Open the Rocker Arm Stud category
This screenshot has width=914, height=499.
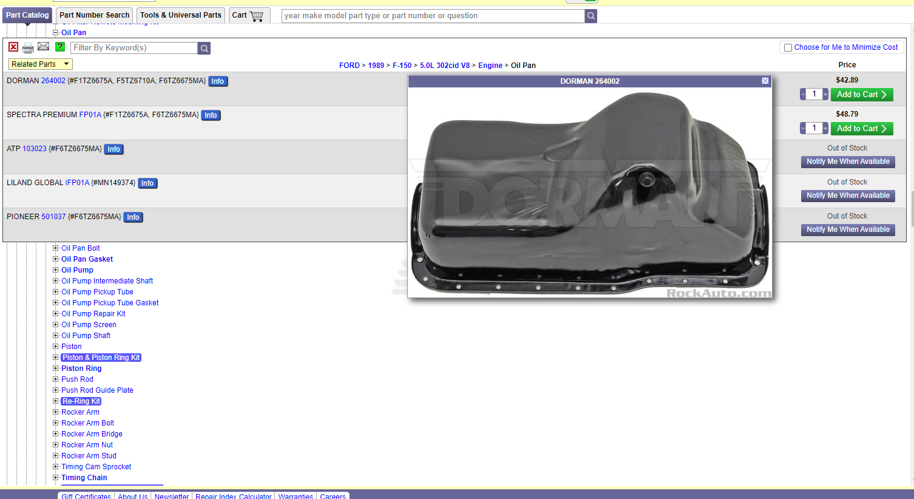coord(89,456)
